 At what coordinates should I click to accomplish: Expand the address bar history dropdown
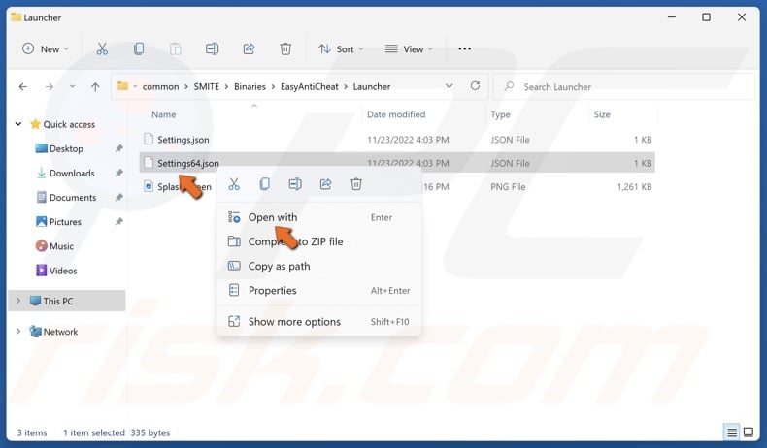pyautogui.click(x=449, y=86)
